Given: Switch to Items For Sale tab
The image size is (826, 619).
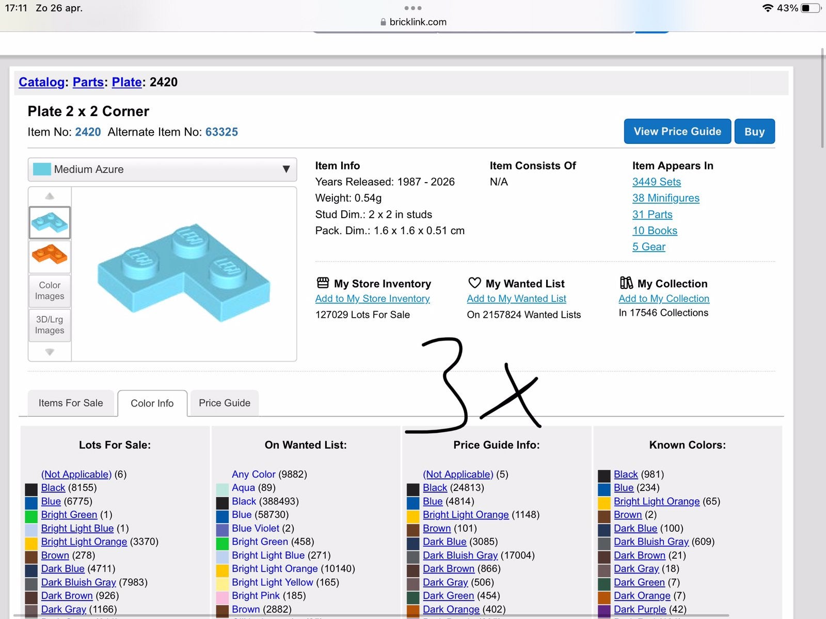Looking at the screenshot, I should [x=71, y=403].
